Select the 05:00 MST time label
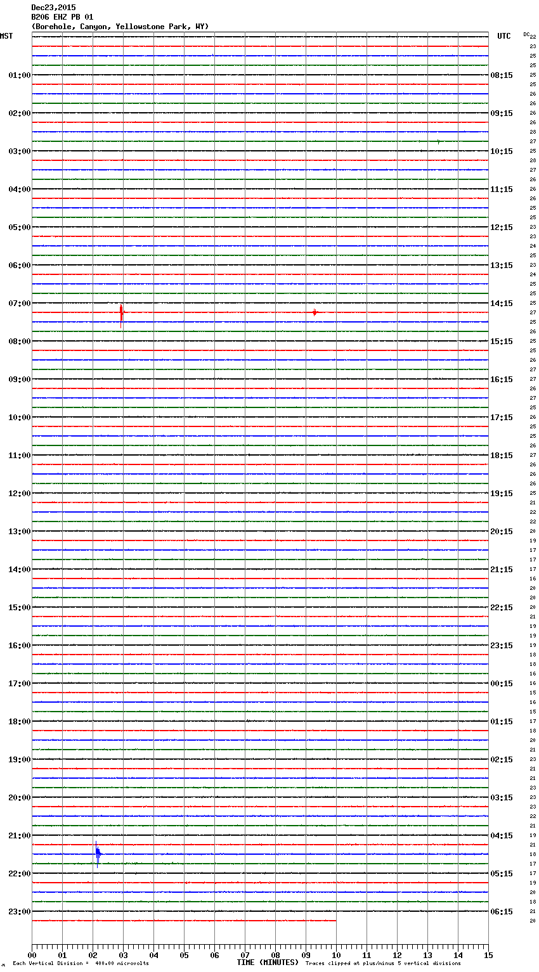Viewport: 539px width, 972px height. pos(19,227)
